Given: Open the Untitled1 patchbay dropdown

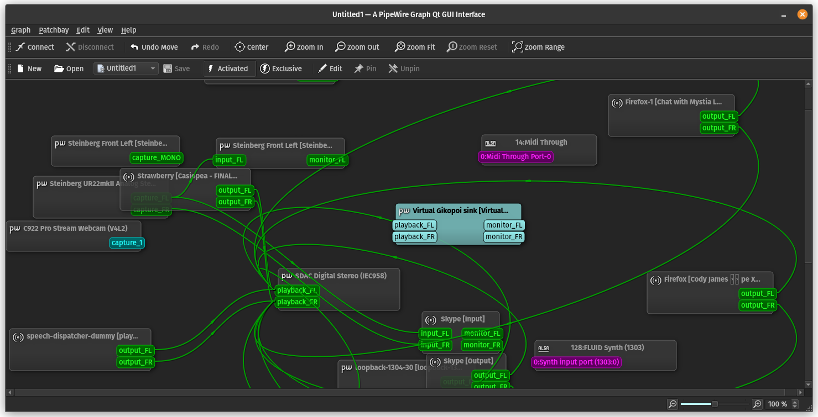Looking at the screenshot, I should 126,68.
